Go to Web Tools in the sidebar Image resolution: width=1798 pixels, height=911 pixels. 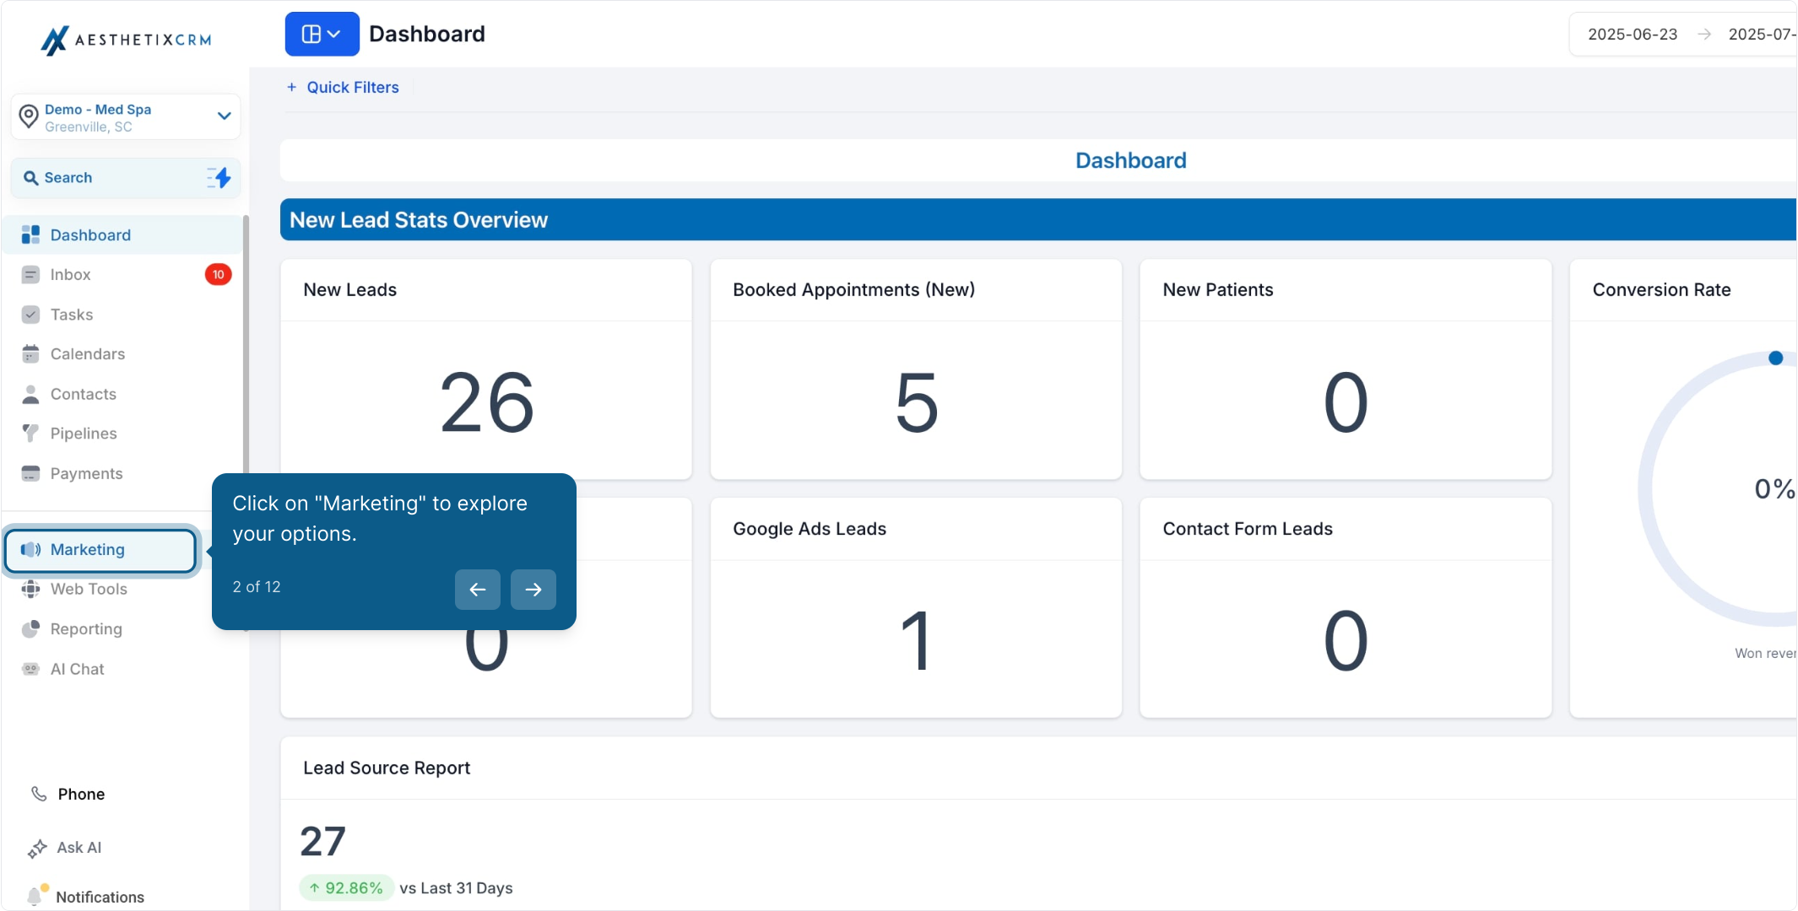point(89,589)
